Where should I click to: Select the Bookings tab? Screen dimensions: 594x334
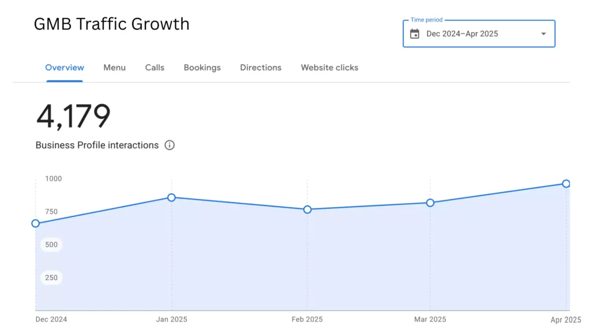click(202, 67)
